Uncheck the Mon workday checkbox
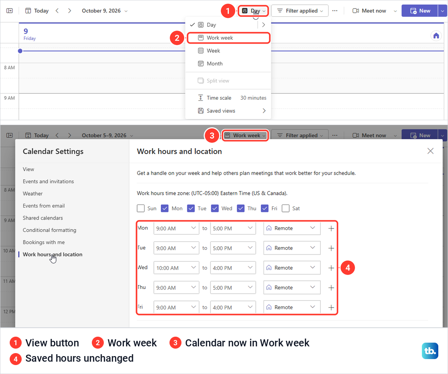 pyautogui.click(x=165, y=208)
